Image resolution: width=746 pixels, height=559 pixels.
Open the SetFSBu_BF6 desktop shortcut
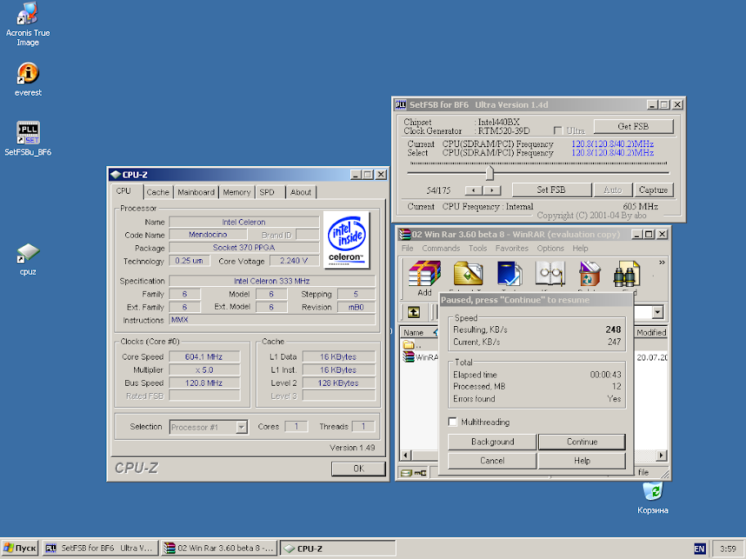click(28, 138)
